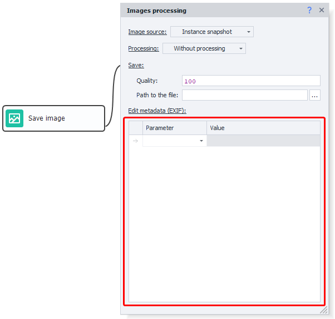Click the resize grip at the window corner

(x=324, y=310)
